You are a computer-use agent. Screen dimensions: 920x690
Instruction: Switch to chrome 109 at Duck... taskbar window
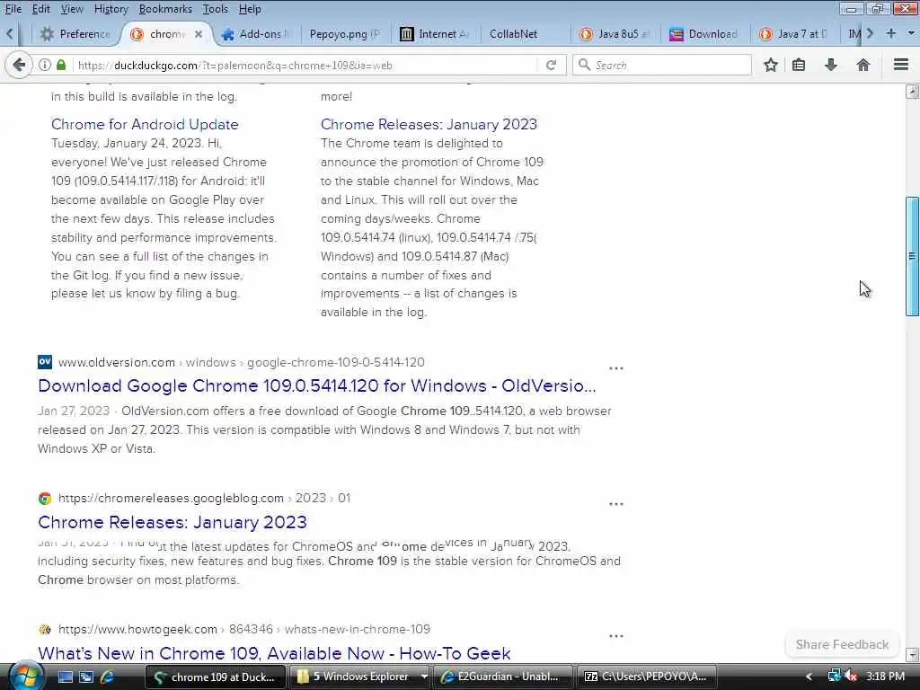[x=215, y=677]
